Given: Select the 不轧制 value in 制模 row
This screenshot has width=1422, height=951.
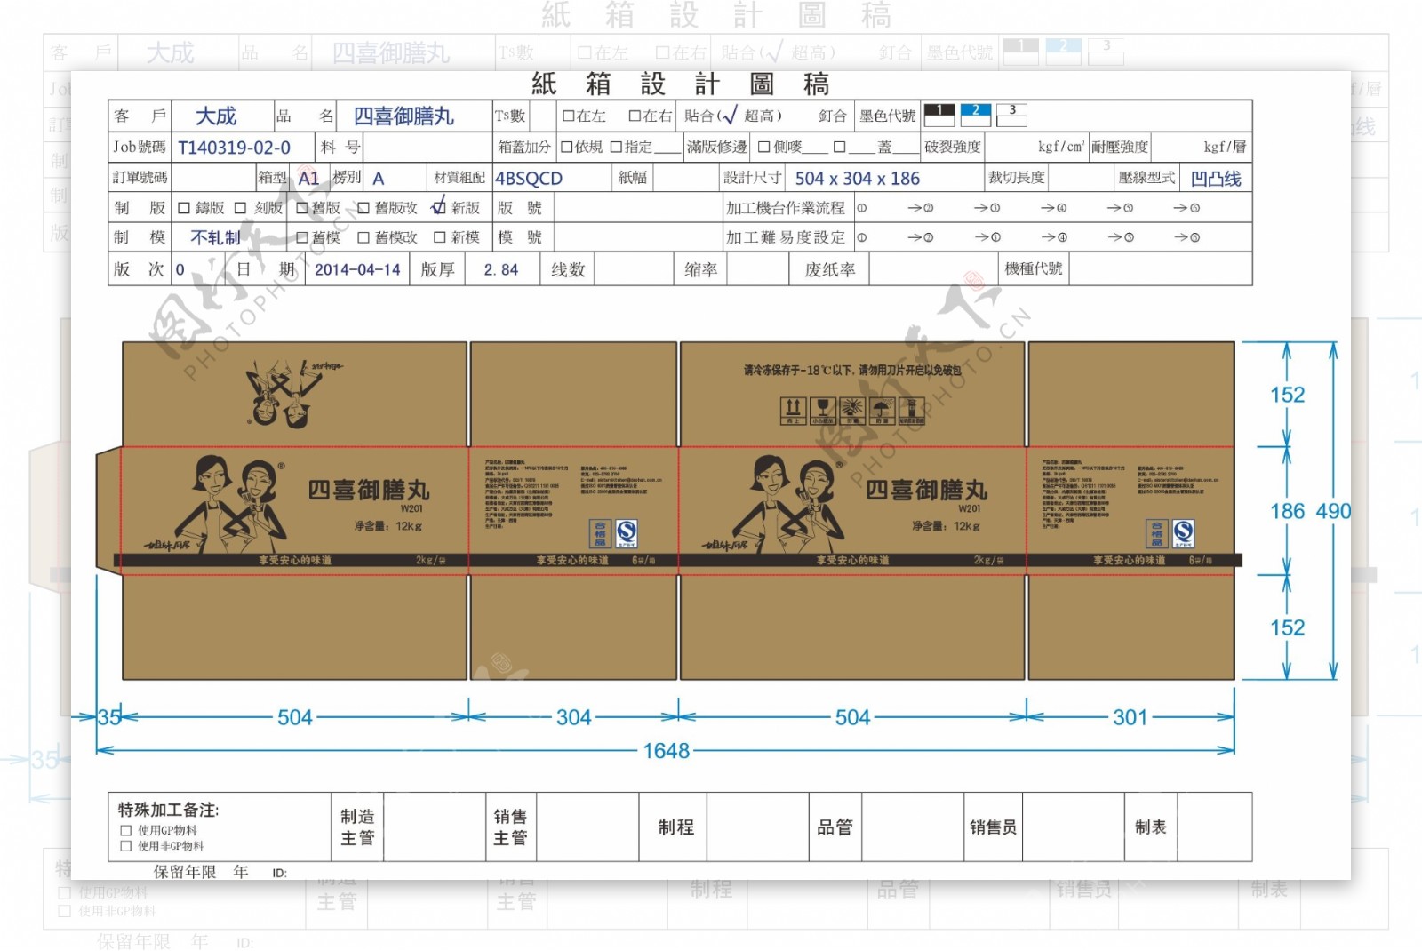Looking at the screenshot, I should tap(216, 237).
